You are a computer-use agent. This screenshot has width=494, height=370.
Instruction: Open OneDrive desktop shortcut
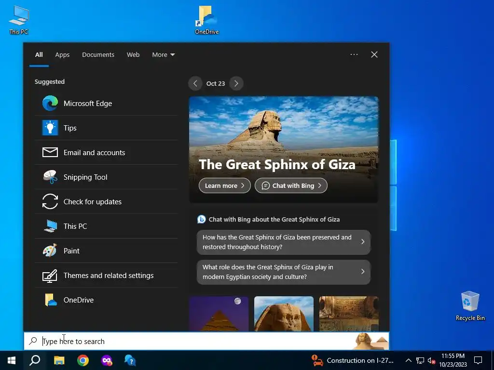tap(206, 20)
